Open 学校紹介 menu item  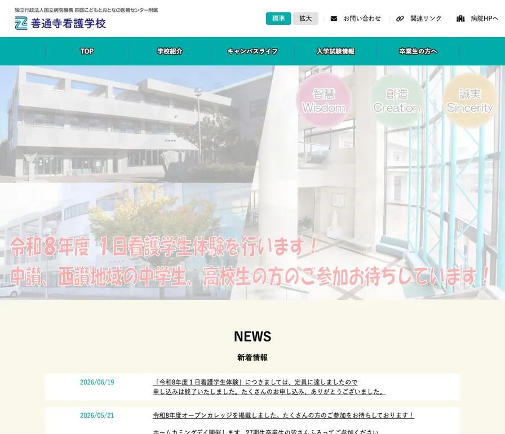click(x=170, y=51)
